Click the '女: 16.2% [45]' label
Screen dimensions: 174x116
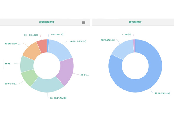pos(108,40)
